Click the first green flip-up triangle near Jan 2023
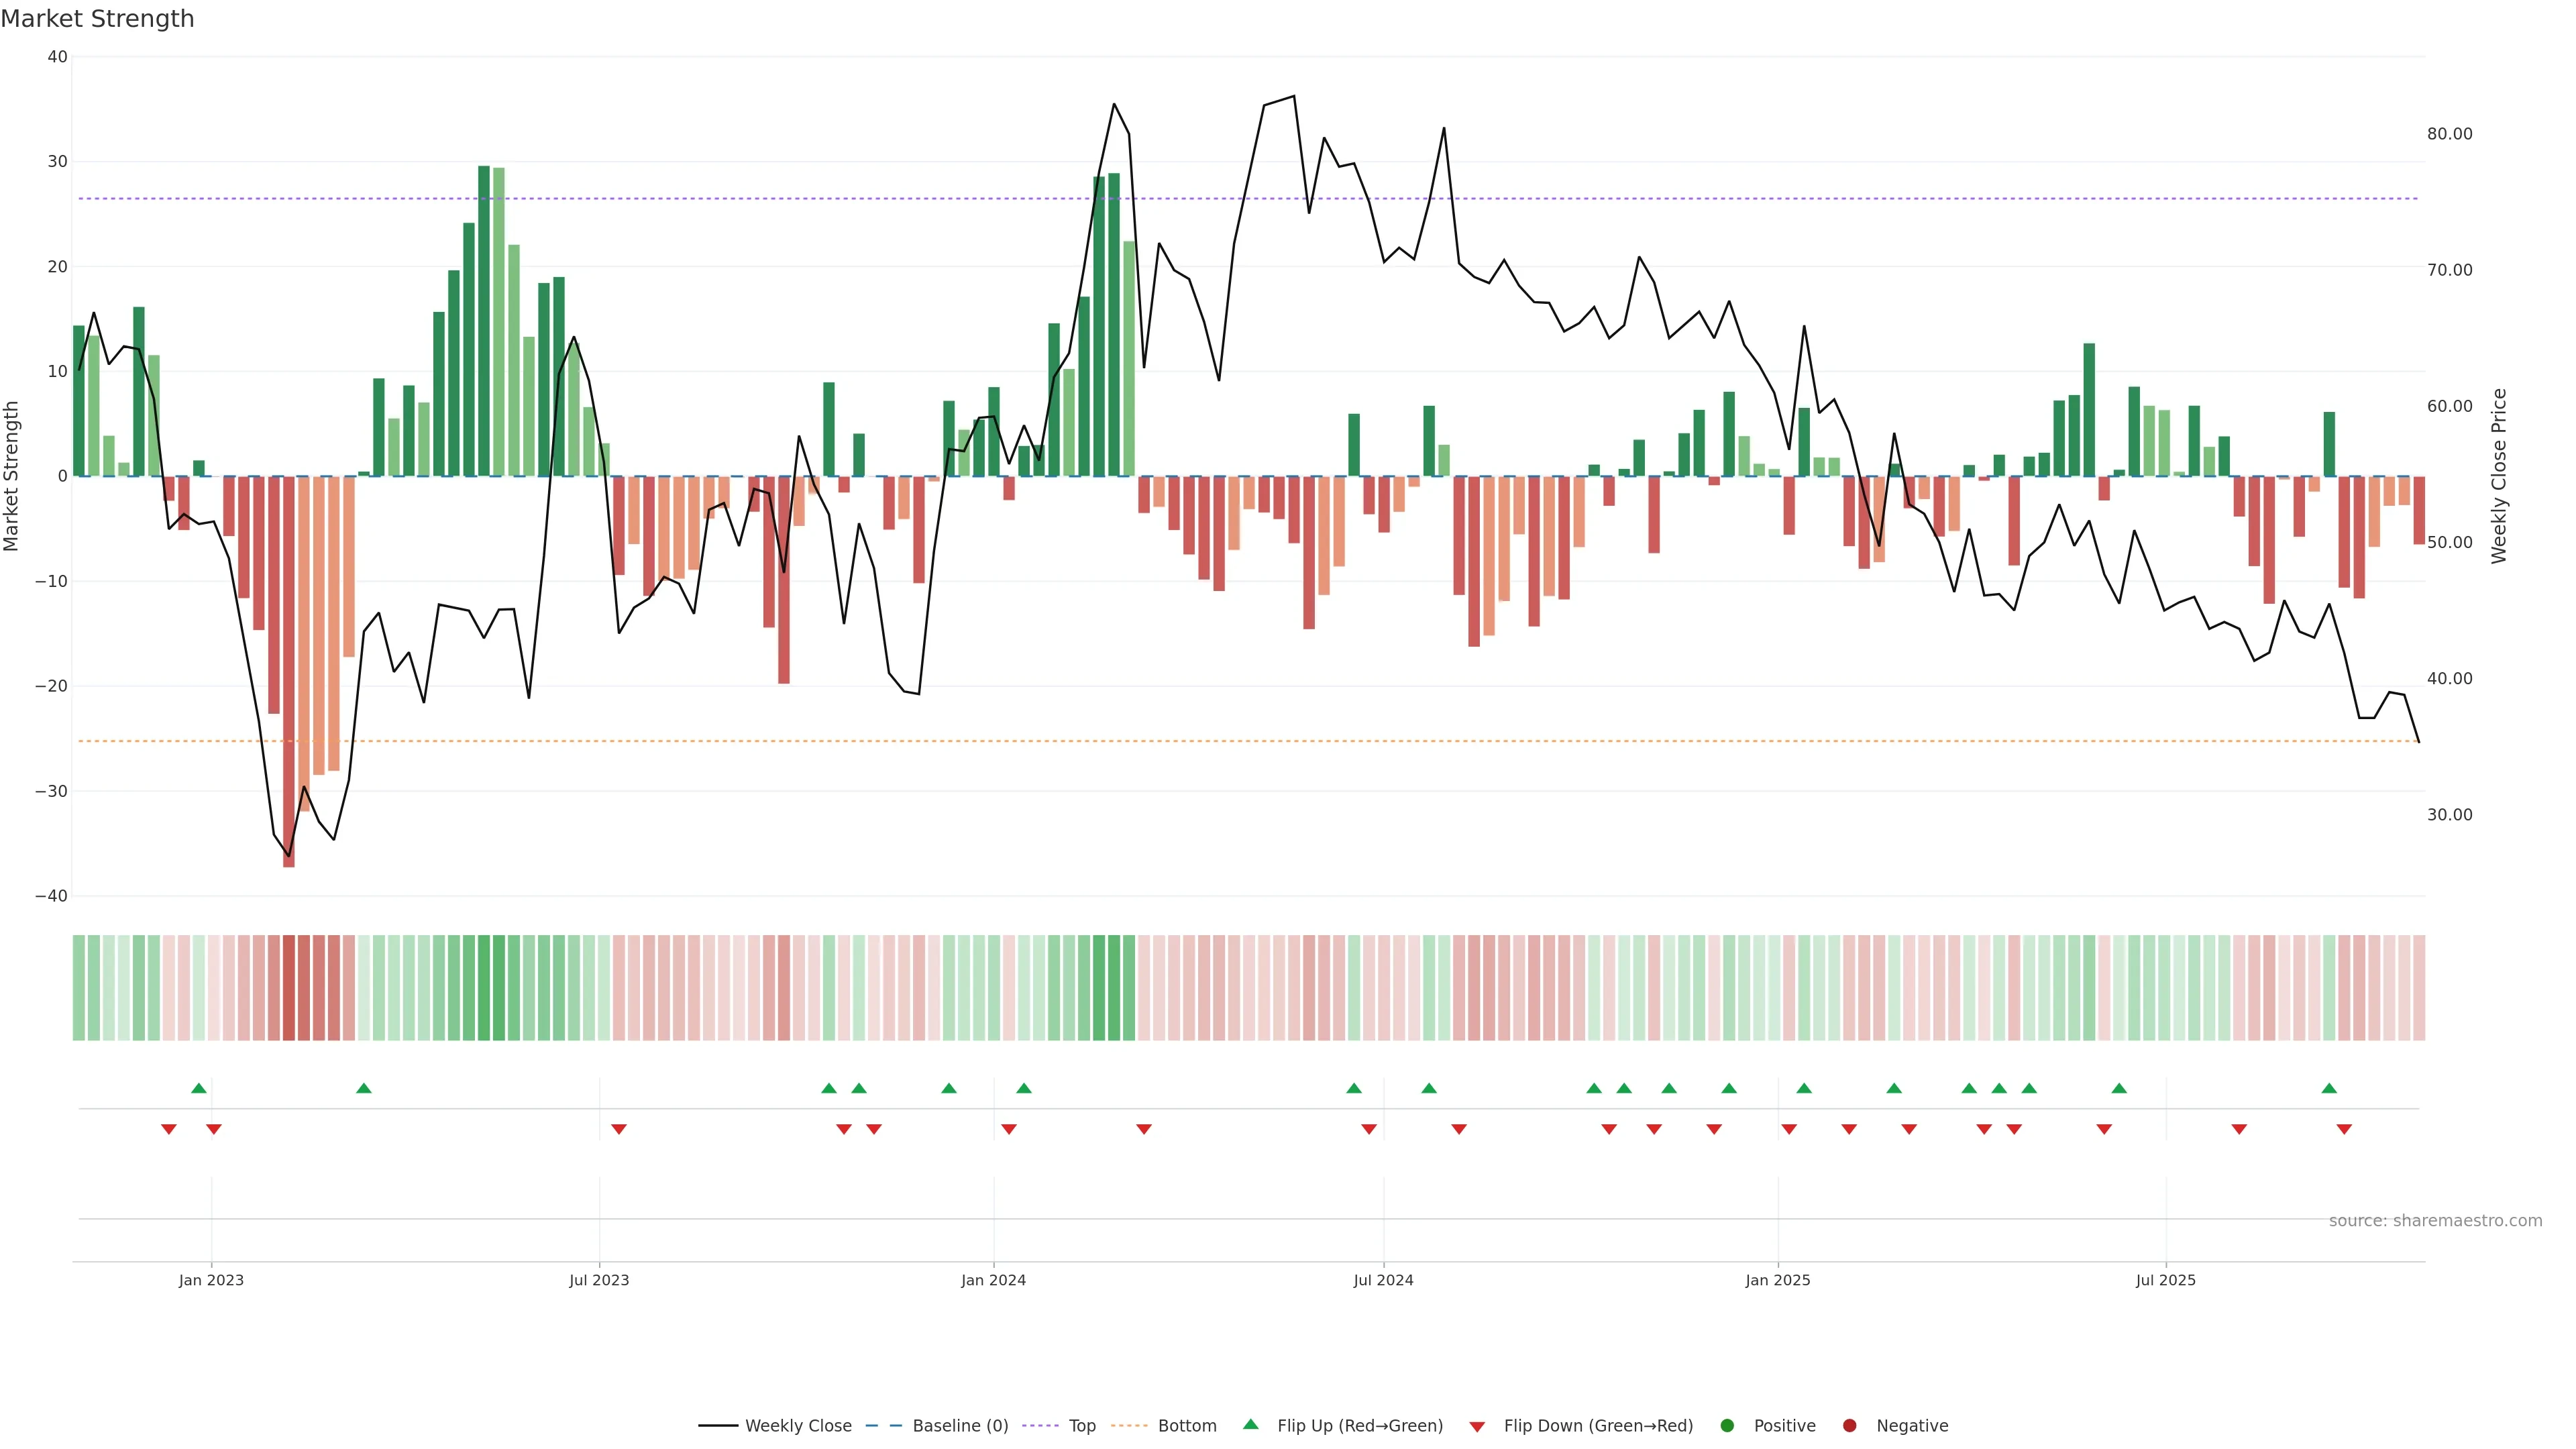Image resolution: width=2576 pixels, height=1449 pixels. (x=199, y=1088)
